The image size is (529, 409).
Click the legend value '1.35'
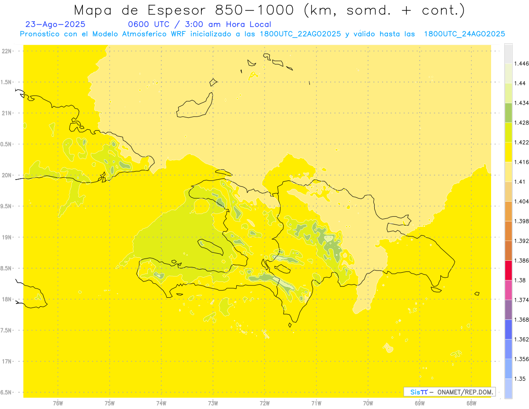tap(520, 379)
